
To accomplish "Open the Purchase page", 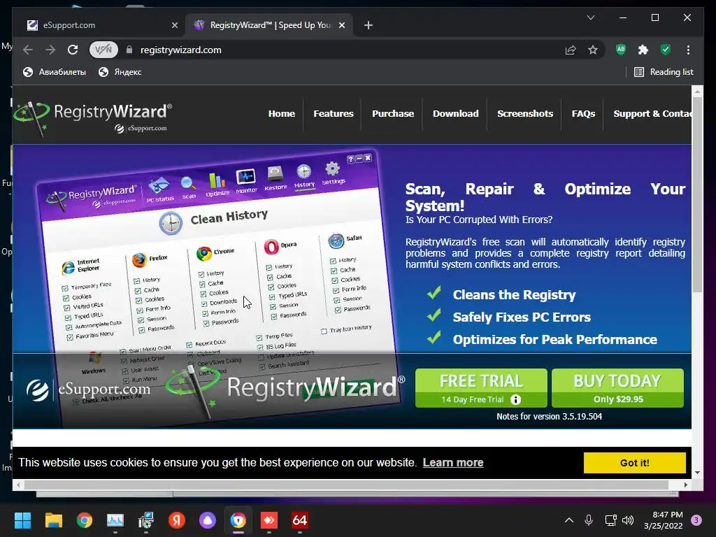I will (393, 114).
